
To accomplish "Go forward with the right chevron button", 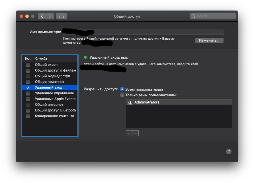I will point(50,16).
